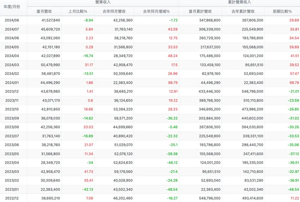Click period comparison value 11.22
The width and height of the screenshot is (300, 202).
295,198
